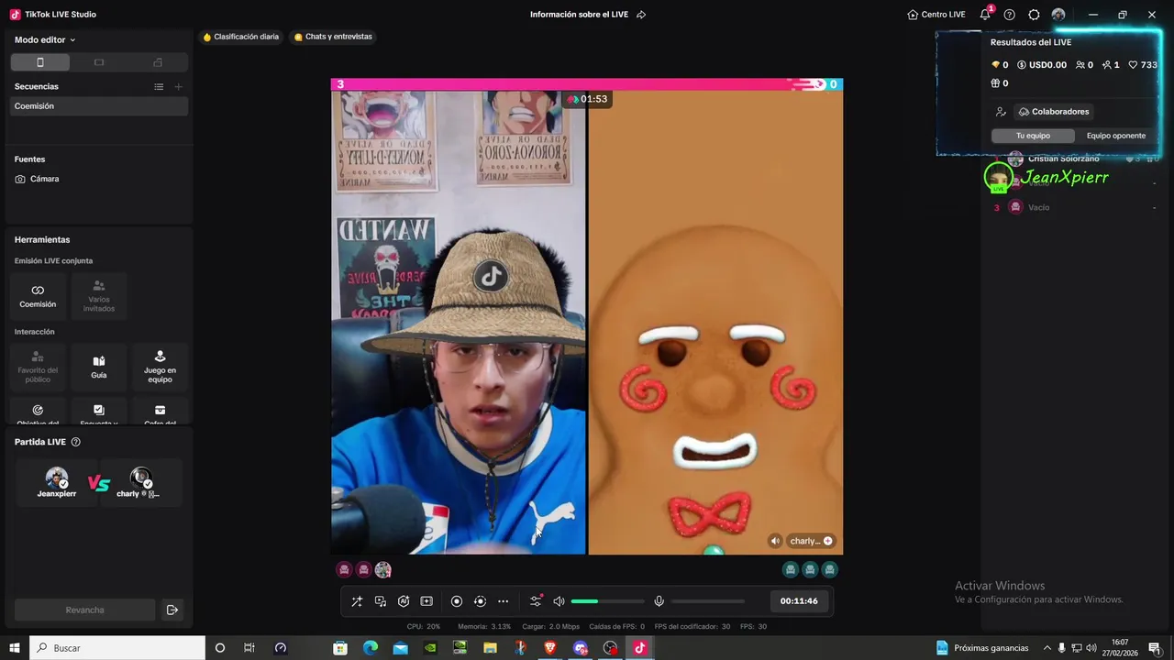Viewport: 1174px width, 660px height.
Task: Click the third supporter avatar under your video
Action: pos(383,570)
